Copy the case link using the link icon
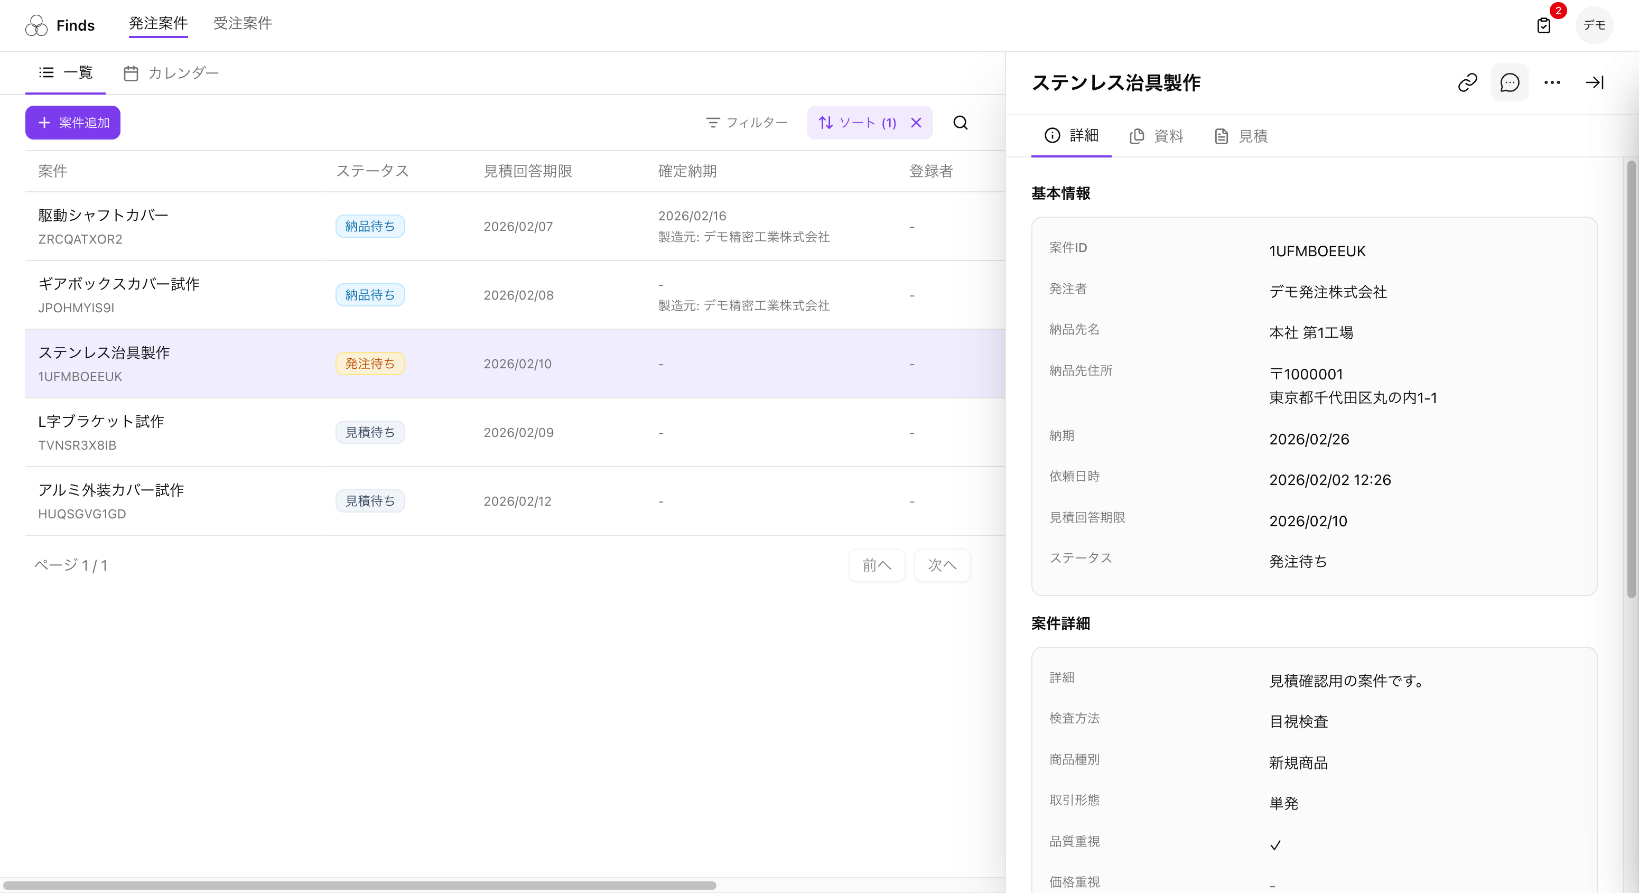The height and width of the screenshot is (893, 1639). tap(1467, 82)
